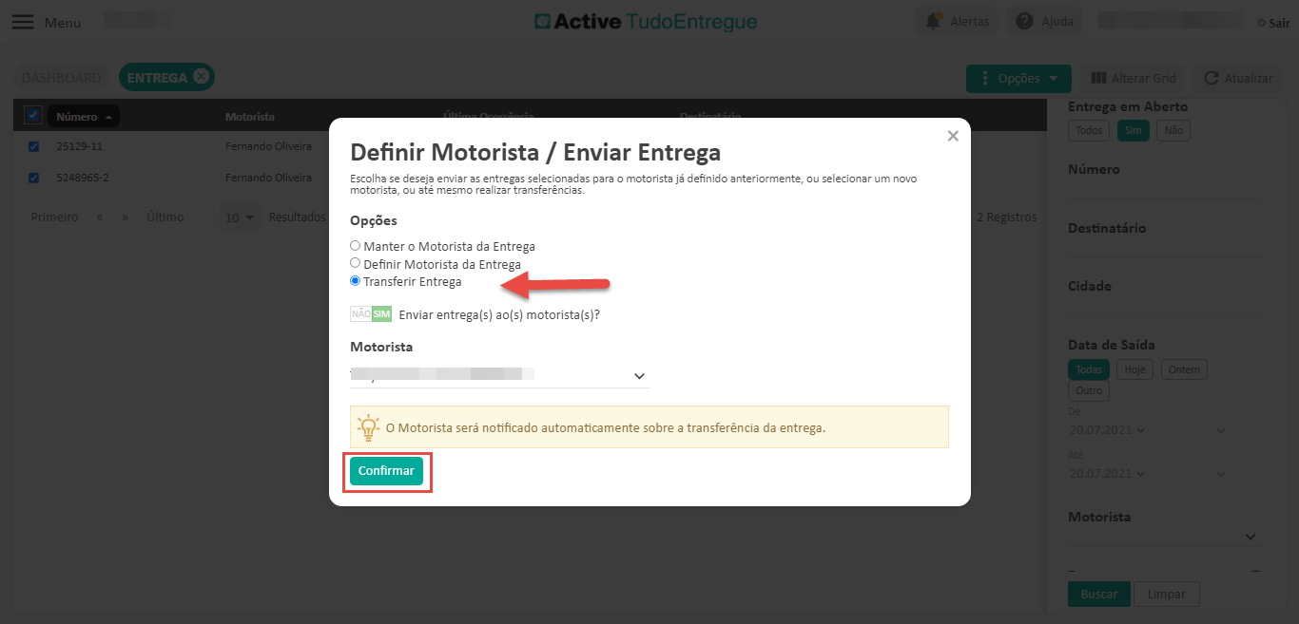Close the Definir Motorista dialog
The height and width of the screenshot is (624, 1299).
[953, 137]
